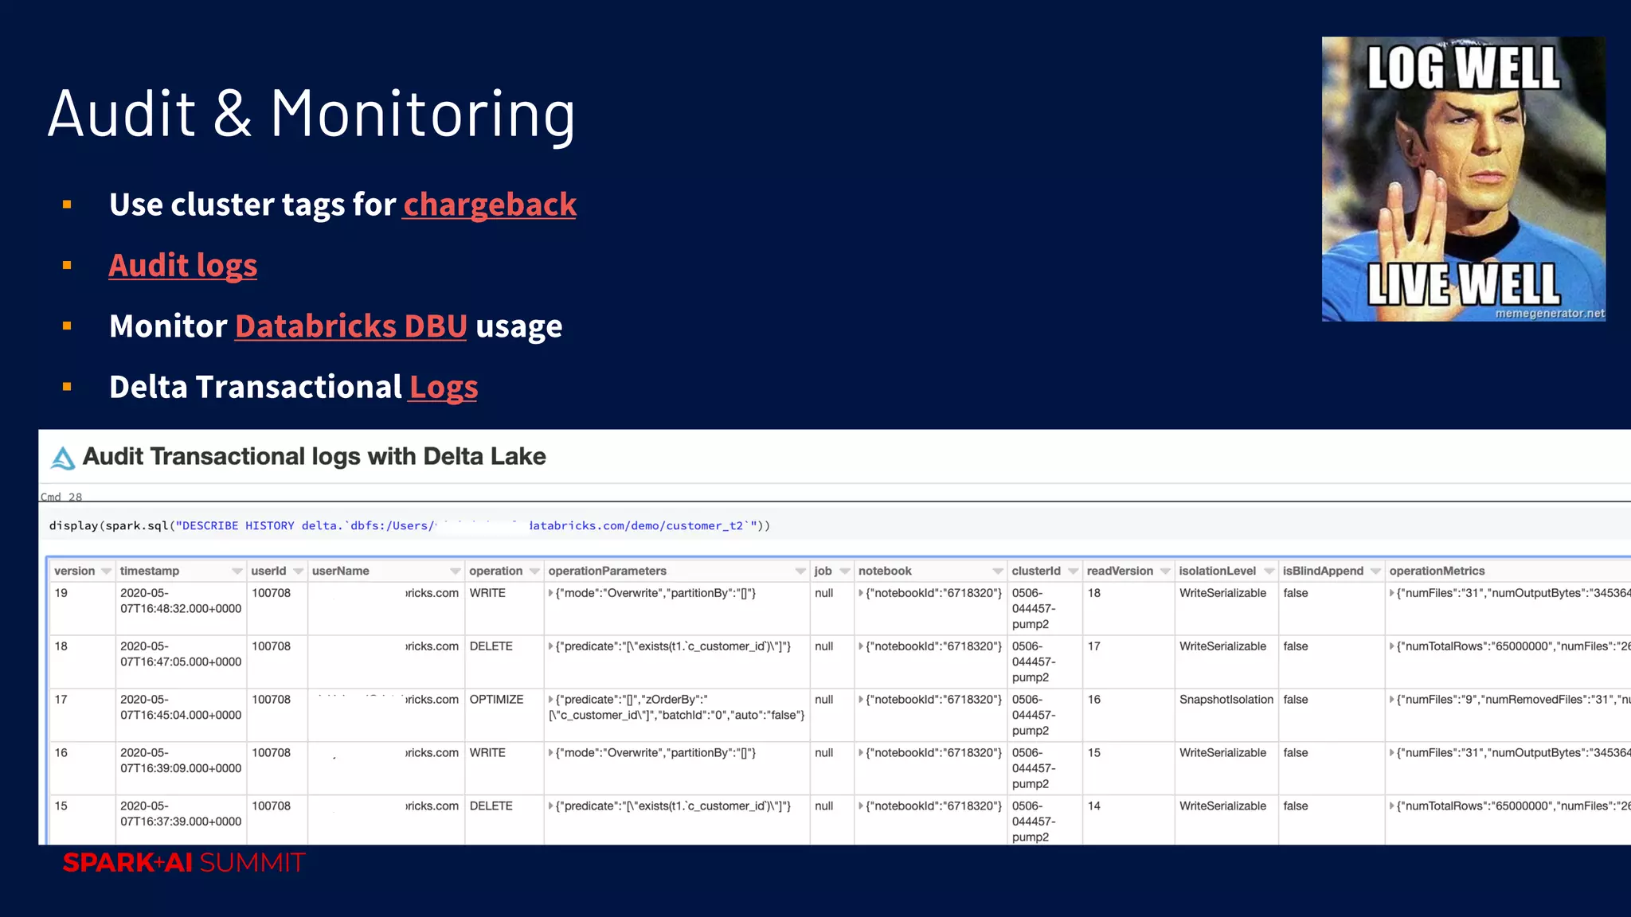
Task: Click the notebook column arrow icon
Action: pos(997,572)
